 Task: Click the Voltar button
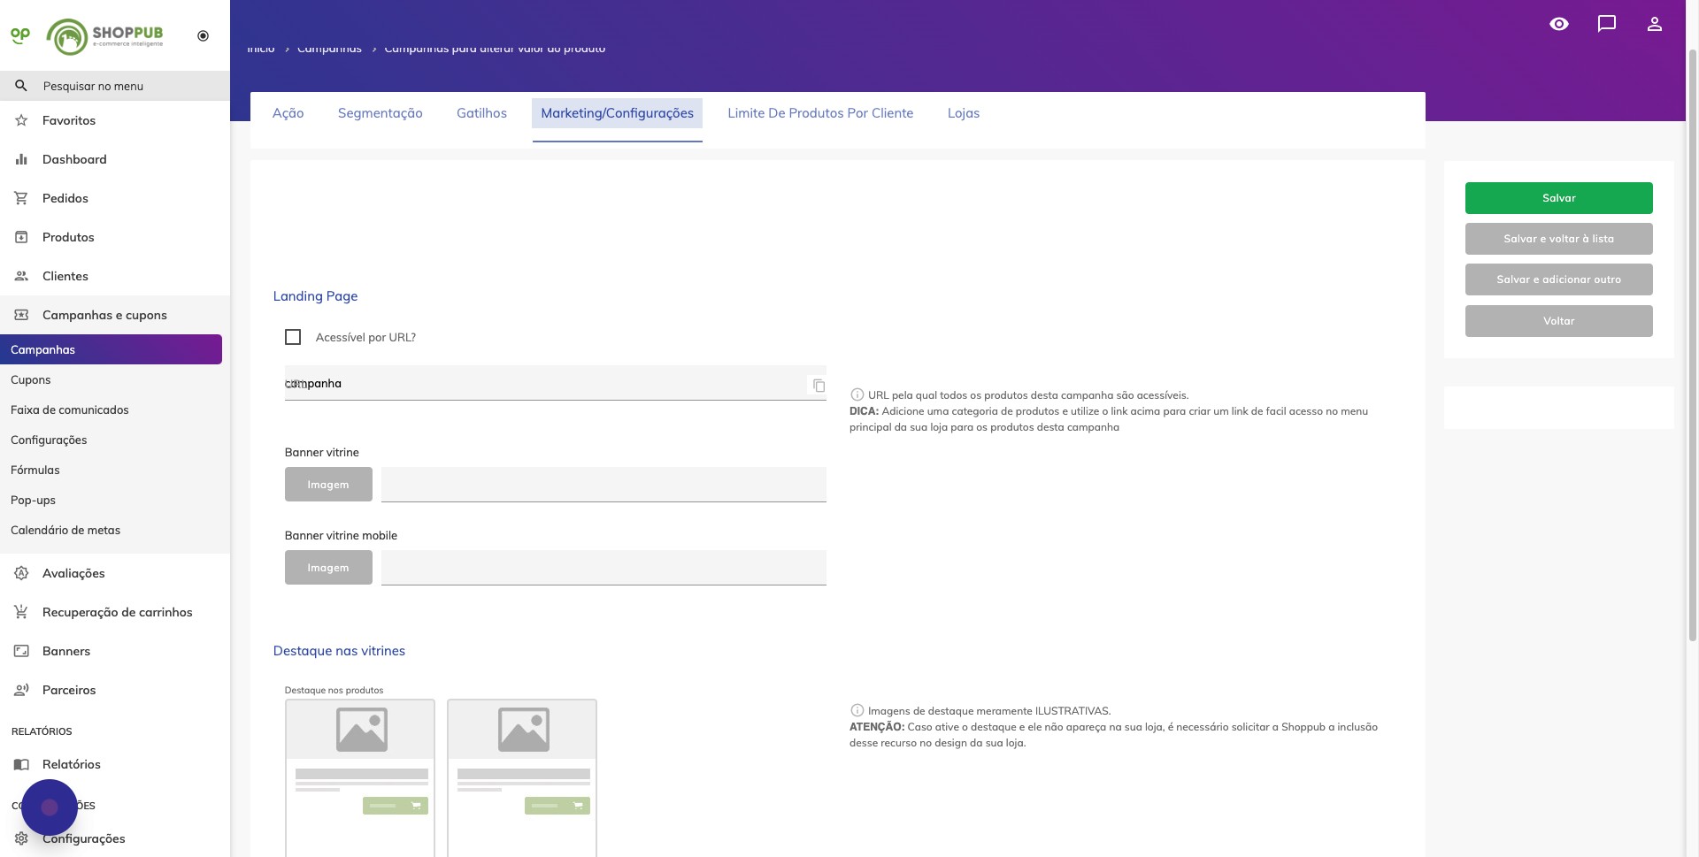[x=1559, y=321]
